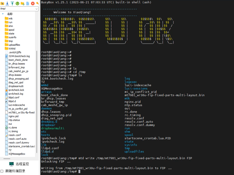Click 'Welcome to XiaoQiang!' banner text
This screenshot has width=234, height=175.
point(72,12)
